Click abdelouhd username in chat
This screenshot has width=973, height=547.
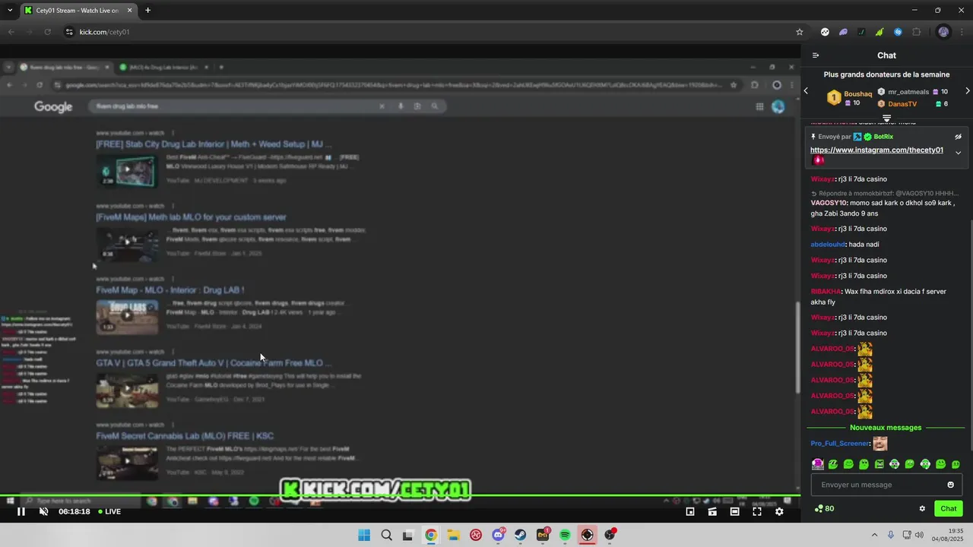coord(828,245)
